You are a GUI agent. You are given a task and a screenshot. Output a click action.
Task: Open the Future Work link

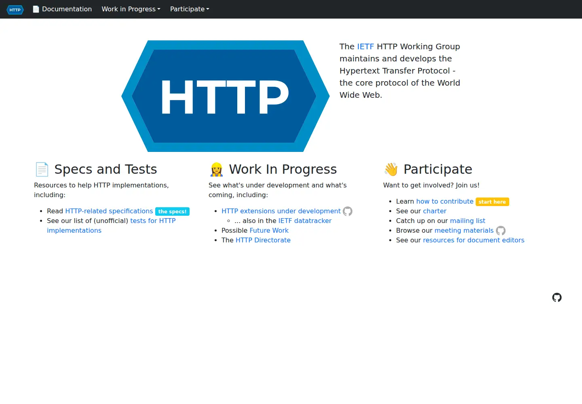(269, 230)
